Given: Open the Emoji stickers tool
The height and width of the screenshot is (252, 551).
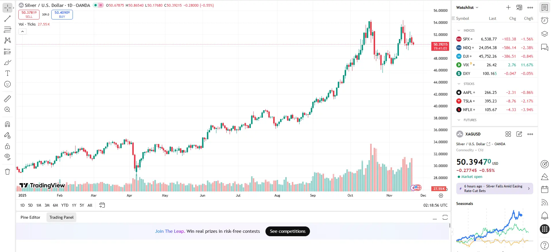Looking at the screenshot, I should point(7,84).
